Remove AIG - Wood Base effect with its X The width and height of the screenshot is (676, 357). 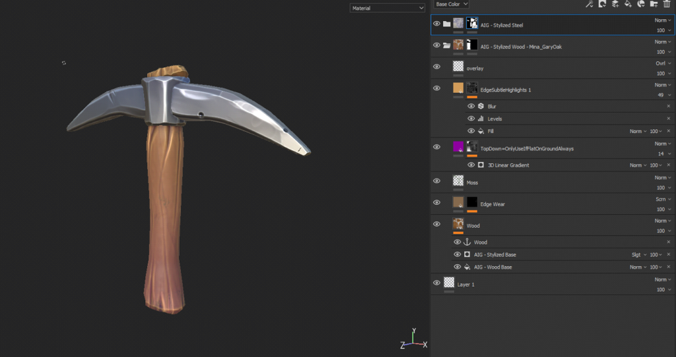click(x=669, y=267)
